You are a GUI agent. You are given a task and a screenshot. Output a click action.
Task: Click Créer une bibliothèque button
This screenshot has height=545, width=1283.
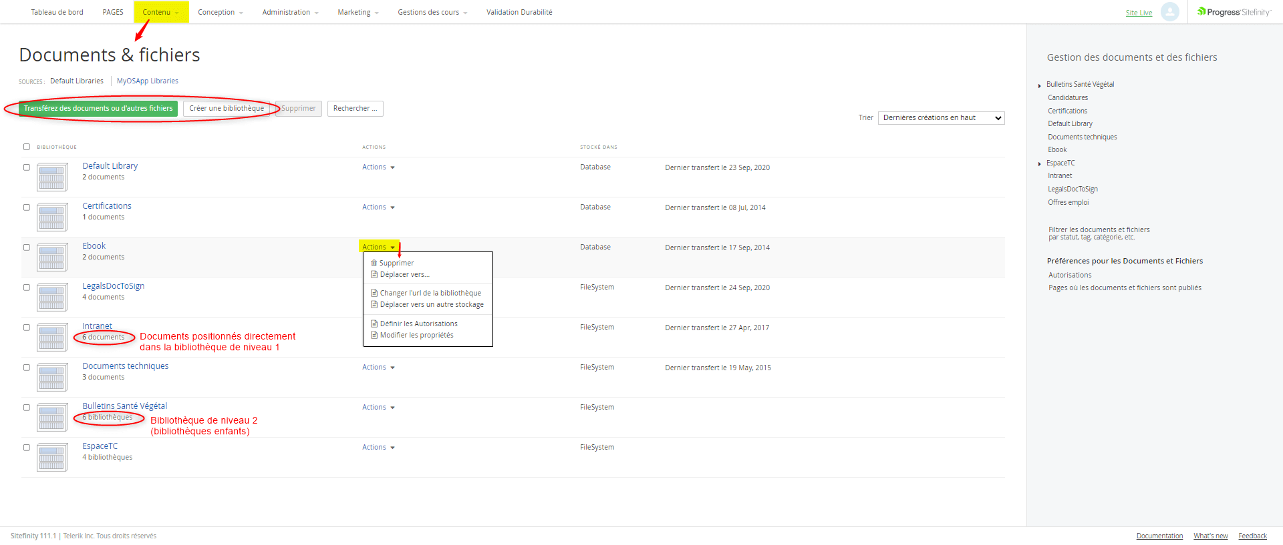[227, 109]
